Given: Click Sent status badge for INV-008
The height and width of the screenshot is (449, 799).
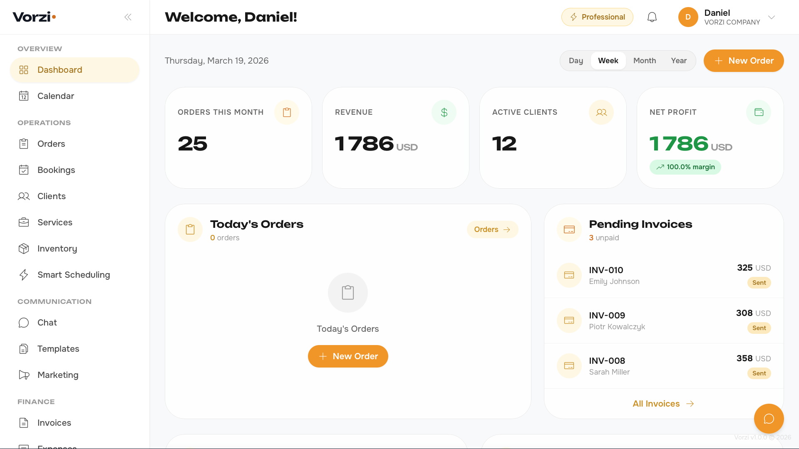Looking at the screenshot, I should [x=759, y=373].
